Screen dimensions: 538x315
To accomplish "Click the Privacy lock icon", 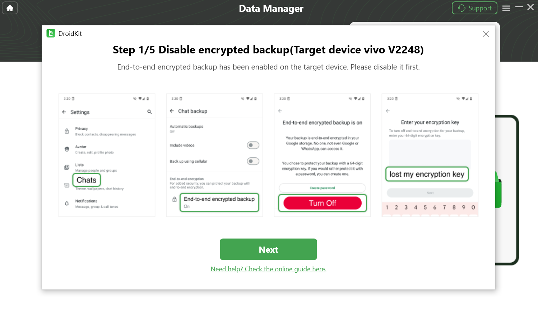I will tap(66, 131).
